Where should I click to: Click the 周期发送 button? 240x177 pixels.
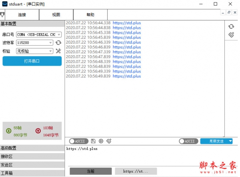(x=216, y=141)
